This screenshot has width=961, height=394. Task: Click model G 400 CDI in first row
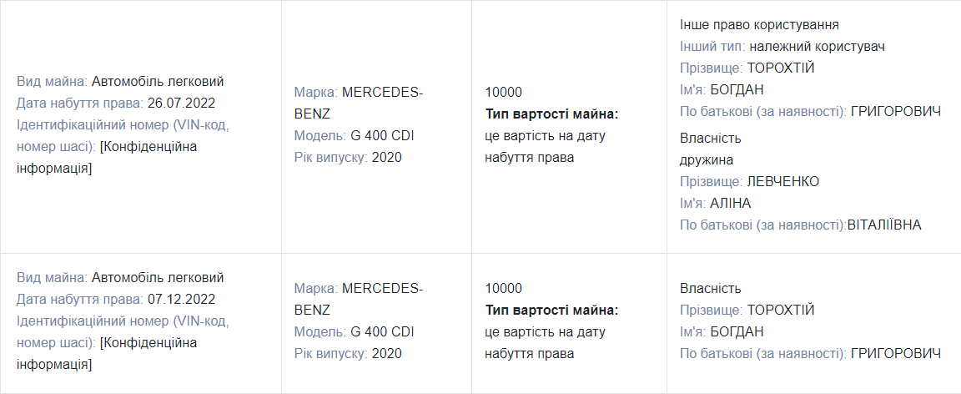click(382, 135)
